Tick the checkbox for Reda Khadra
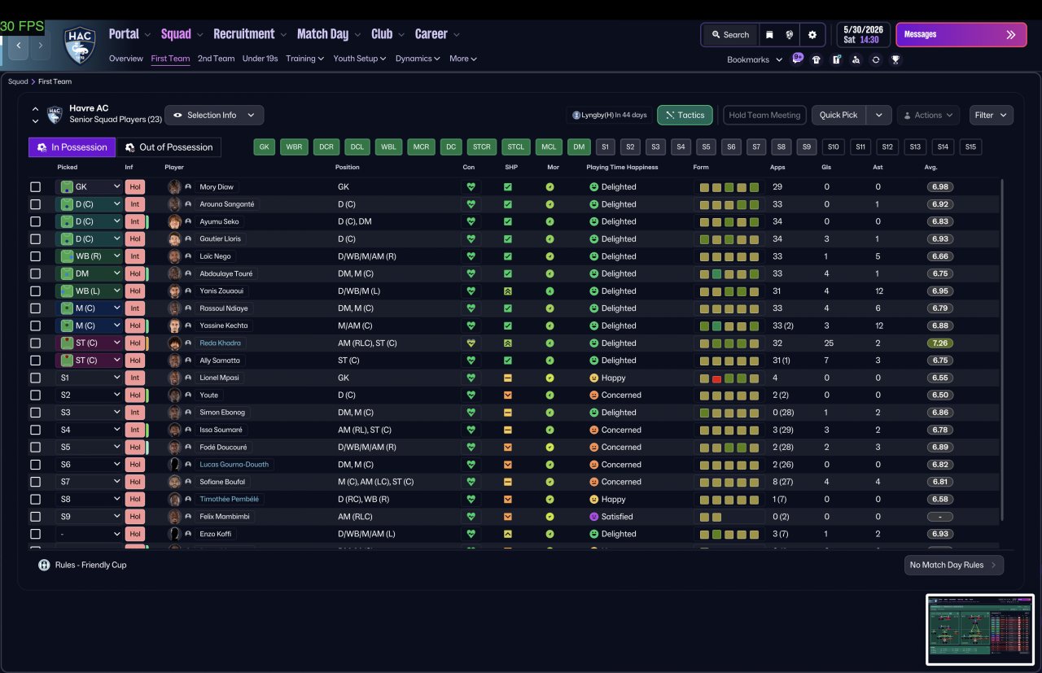This screenshot has width=1042, height=673. (35, 343)
